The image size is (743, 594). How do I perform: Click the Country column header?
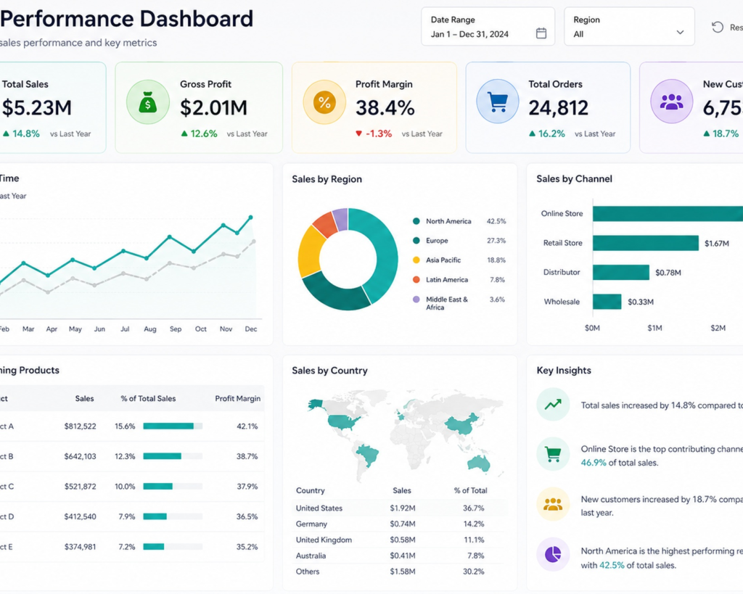pos(311,490)
